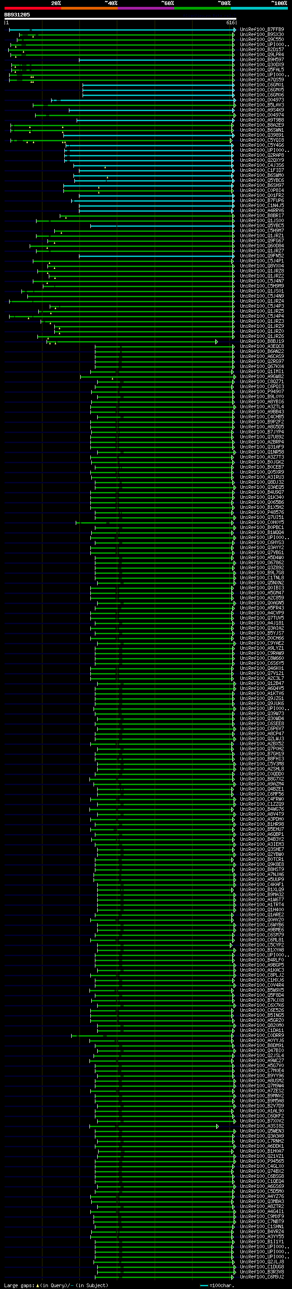Select hit label UniRef100_C6GM06
Image resolution: width=292 pixels, height=1289 pixels.
(x=262, y=95)
